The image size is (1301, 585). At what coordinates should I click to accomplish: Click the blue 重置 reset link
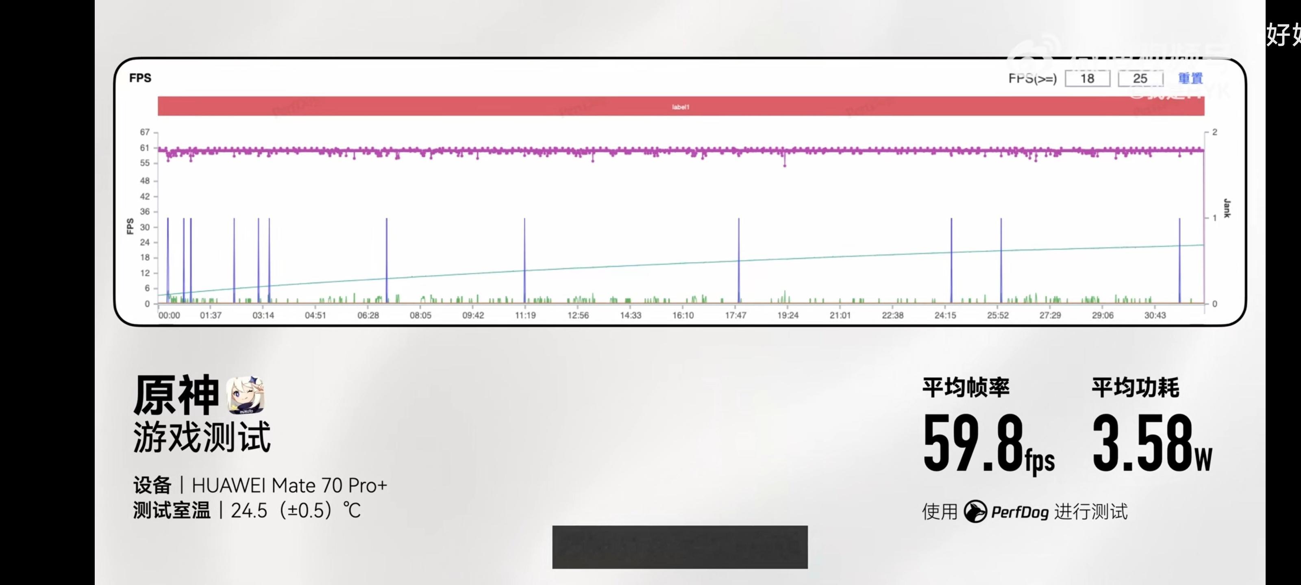[1190, 78]
